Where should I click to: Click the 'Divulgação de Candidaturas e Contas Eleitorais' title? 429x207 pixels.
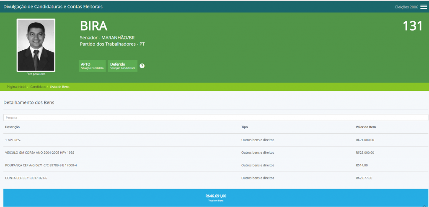pyautogui.click(x=53, y=7)
